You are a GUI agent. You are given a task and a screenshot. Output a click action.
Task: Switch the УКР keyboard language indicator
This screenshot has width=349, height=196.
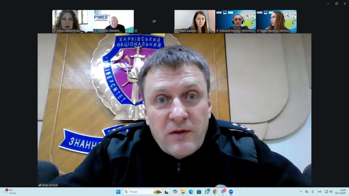(x=320, y=192)
